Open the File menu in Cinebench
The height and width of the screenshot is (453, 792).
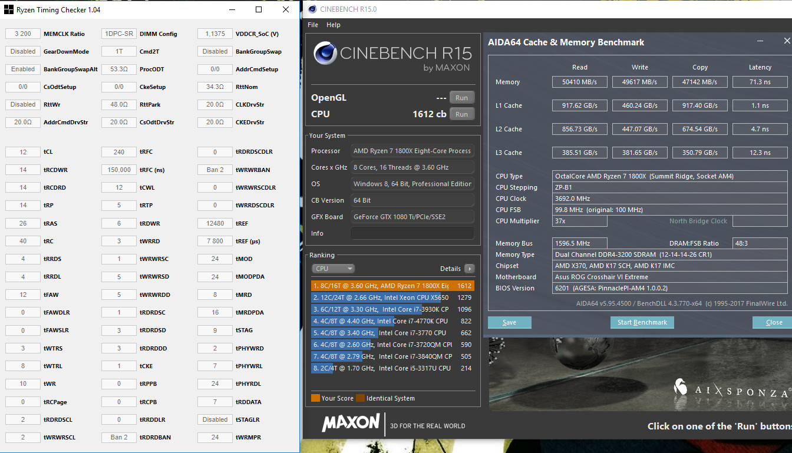[x=313, y=25]
